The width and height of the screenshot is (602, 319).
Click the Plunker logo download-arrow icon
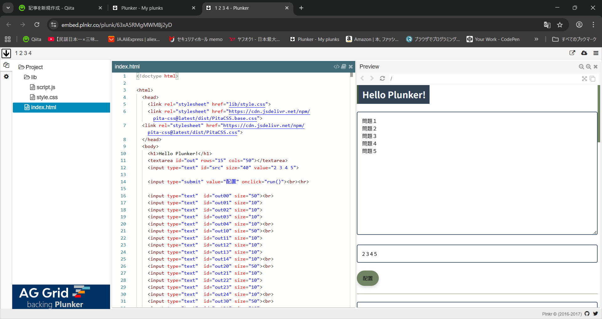pos(6,53)
